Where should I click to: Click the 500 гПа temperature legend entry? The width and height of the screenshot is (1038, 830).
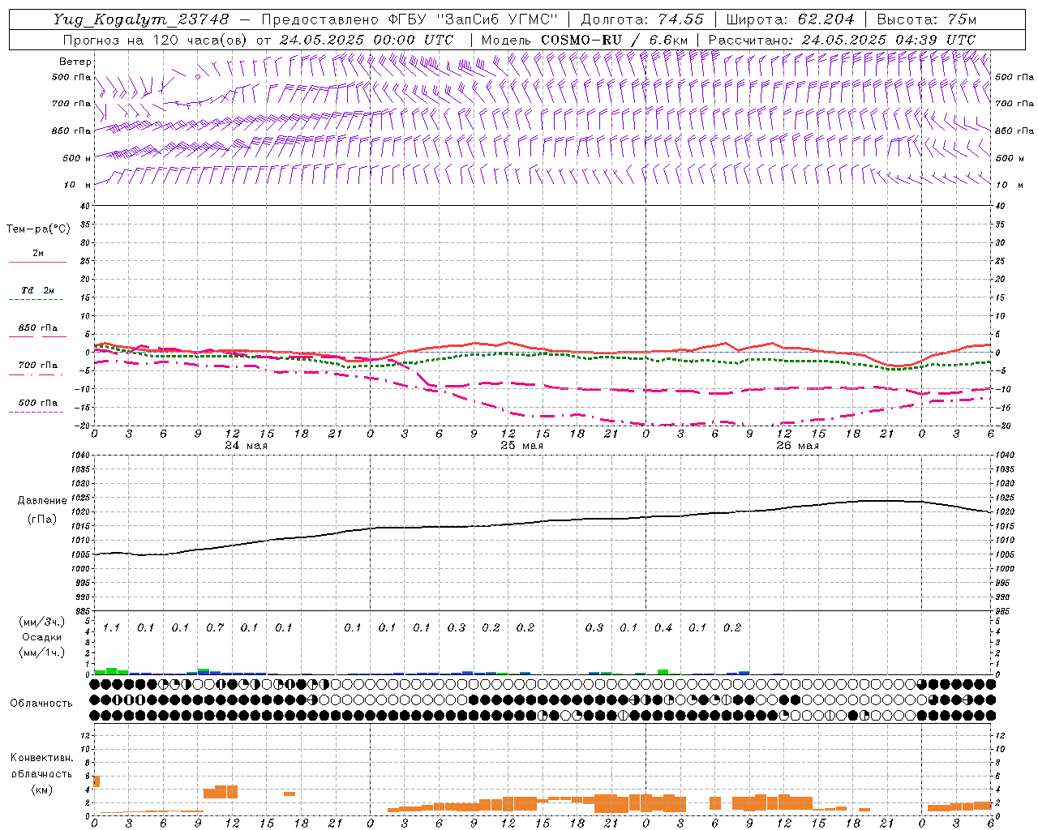coord(38,403)
